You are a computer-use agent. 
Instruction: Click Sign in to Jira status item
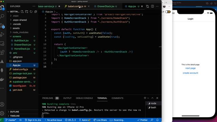point(33,120)
